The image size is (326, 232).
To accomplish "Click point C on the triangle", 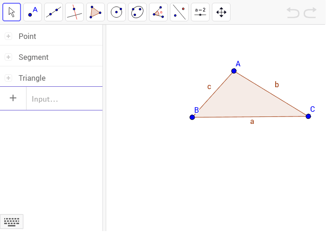I will (308, 116).
